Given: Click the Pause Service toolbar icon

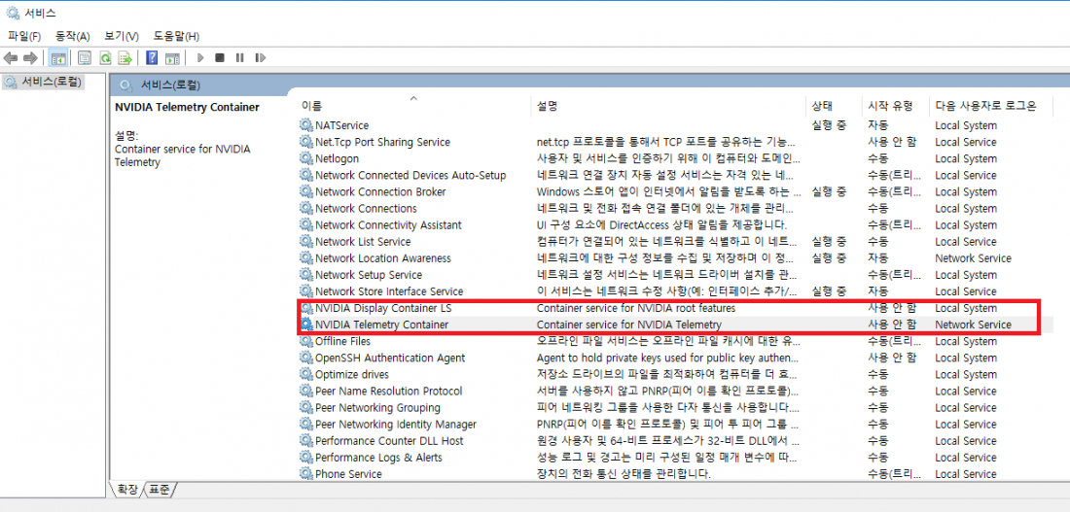Looking at the screenshot, I should point(239,58).
